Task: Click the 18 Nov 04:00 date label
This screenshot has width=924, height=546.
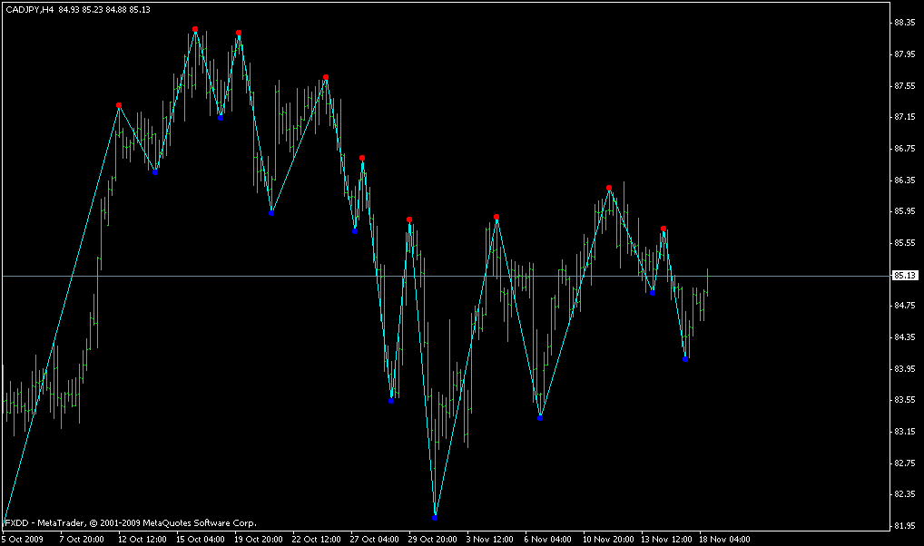Action: point(725,539)
